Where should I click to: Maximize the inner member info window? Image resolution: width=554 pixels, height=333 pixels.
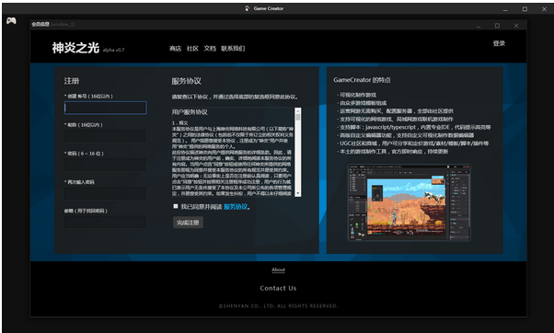click(x=497, y=26)
